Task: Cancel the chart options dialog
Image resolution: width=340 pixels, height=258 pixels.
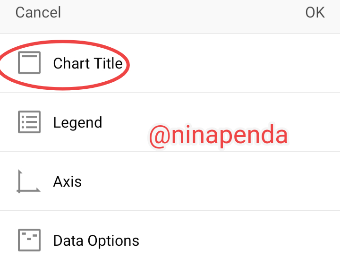Action: (x=38, y=12)
